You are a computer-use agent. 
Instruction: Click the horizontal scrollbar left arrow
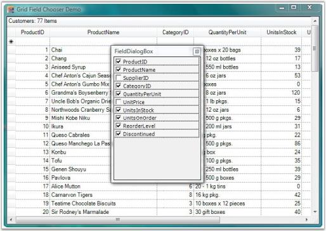pos(11,220)
